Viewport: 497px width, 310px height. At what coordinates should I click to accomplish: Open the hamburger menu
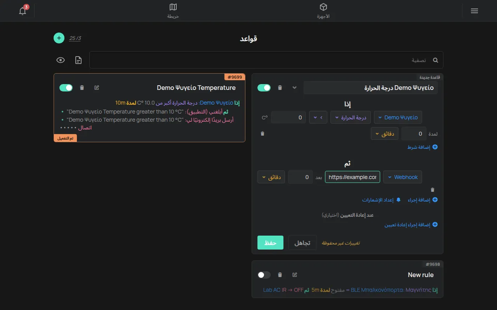click(474, 11)
